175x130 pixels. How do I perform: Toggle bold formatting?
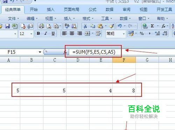coord(38,34)
